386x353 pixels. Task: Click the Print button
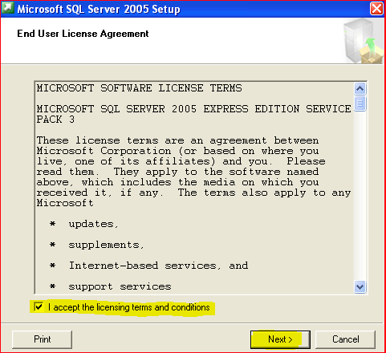pyautogui.click(x=42, y=339)
